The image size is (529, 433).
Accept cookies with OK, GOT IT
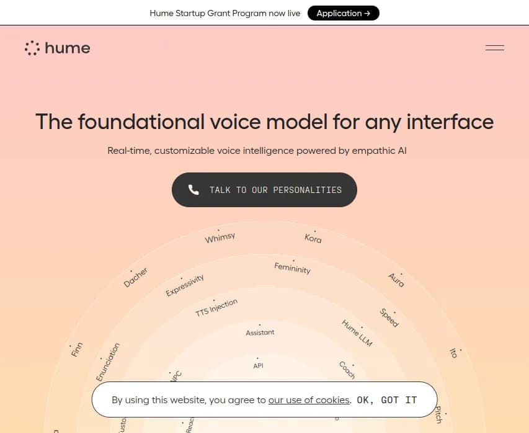point(386,400)
